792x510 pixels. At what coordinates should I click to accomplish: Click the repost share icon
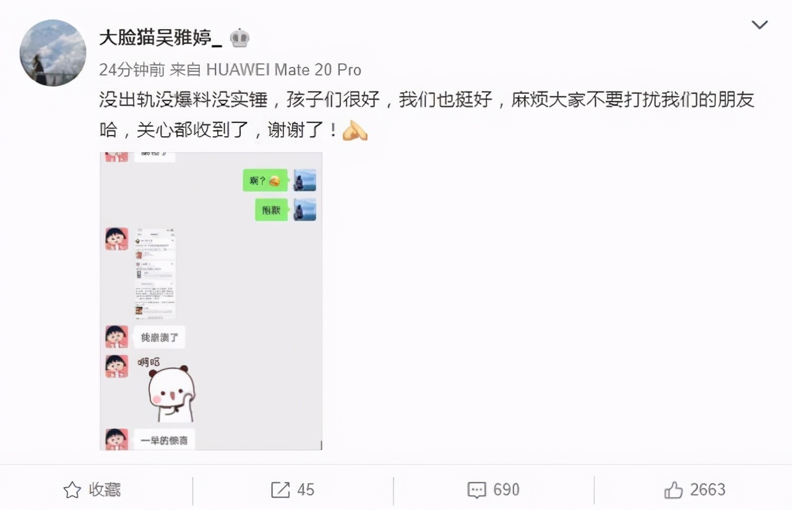coord(280,490)
